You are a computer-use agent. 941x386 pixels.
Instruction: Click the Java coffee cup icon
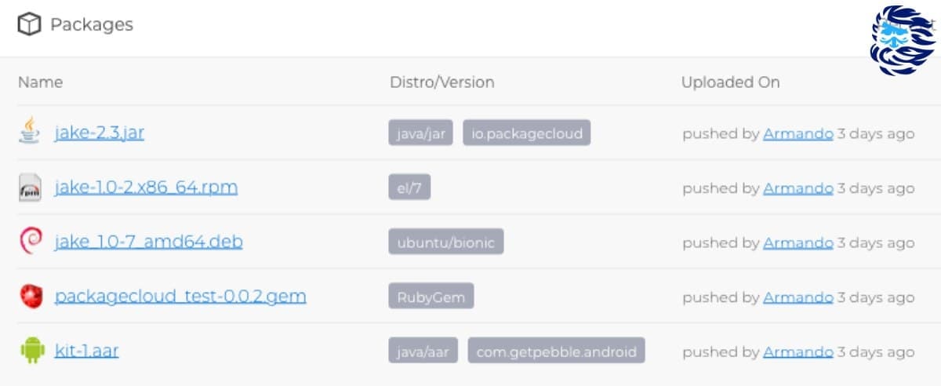(x=30, y=131)
